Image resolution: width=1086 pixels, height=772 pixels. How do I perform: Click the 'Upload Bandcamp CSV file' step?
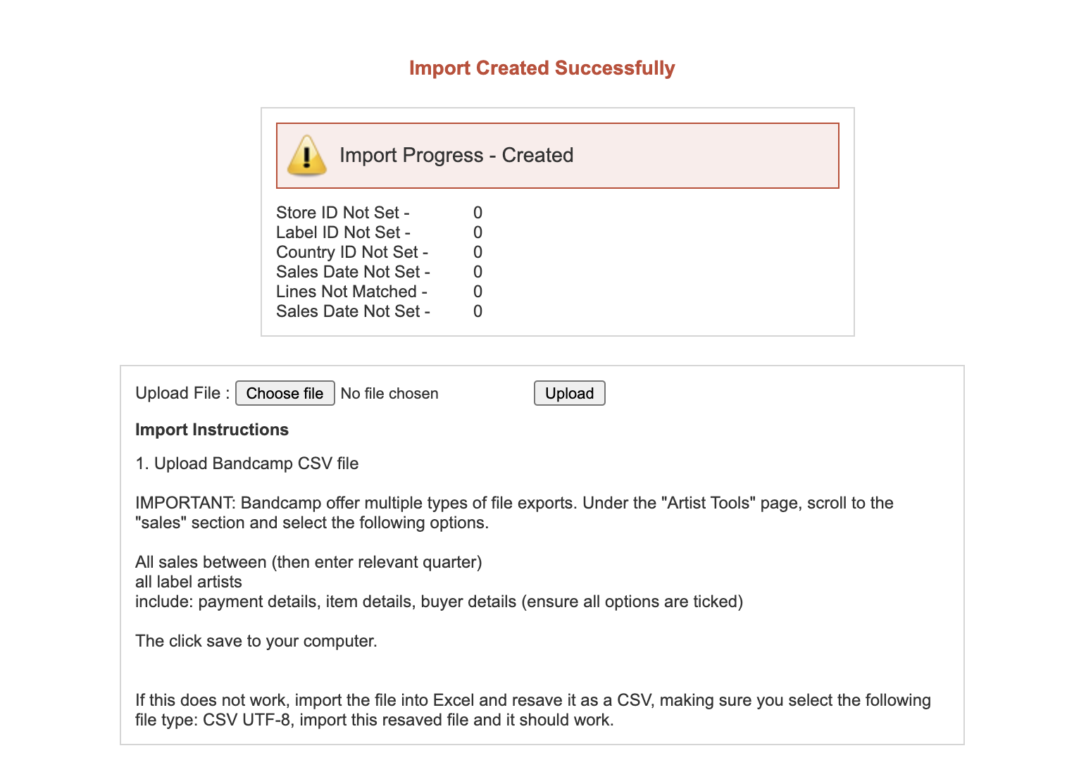click(247, 463)
